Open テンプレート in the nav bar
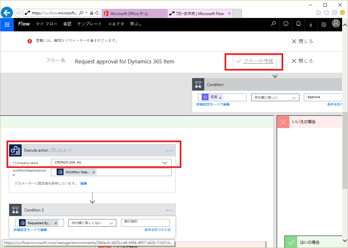The height and width of the screenshot is (248, 348). pos(89,24)
